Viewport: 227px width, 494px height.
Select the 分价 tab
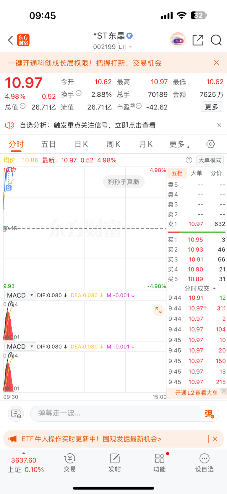click(216, 173)
